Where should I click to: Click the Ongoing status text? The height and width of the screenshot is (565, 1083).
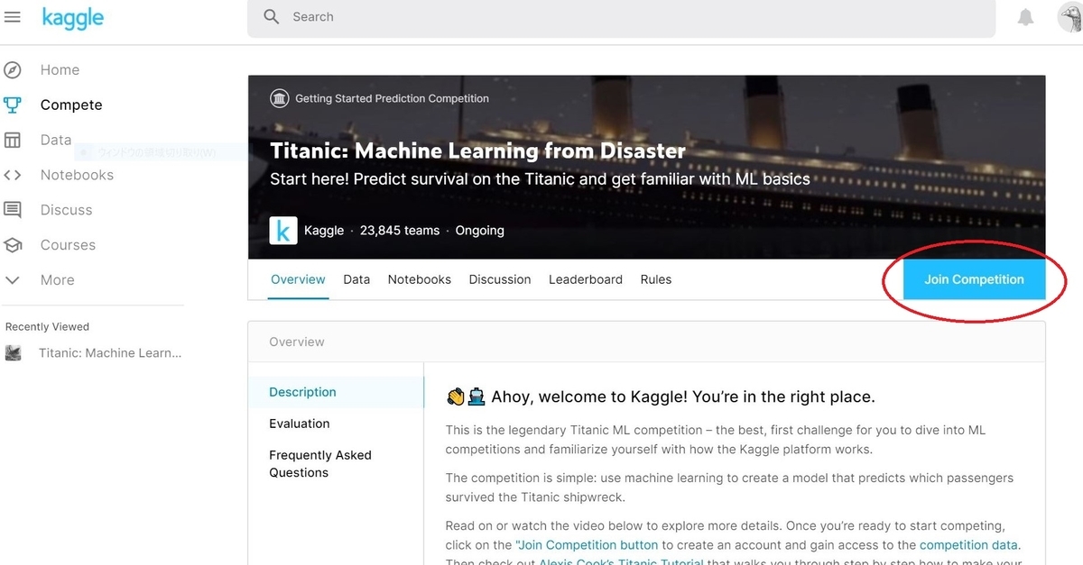tap(479, 231)
